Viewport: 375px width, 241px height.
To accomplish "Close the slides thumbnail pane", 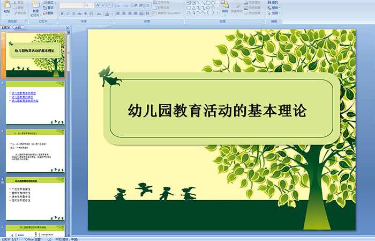I will [67, 28].
